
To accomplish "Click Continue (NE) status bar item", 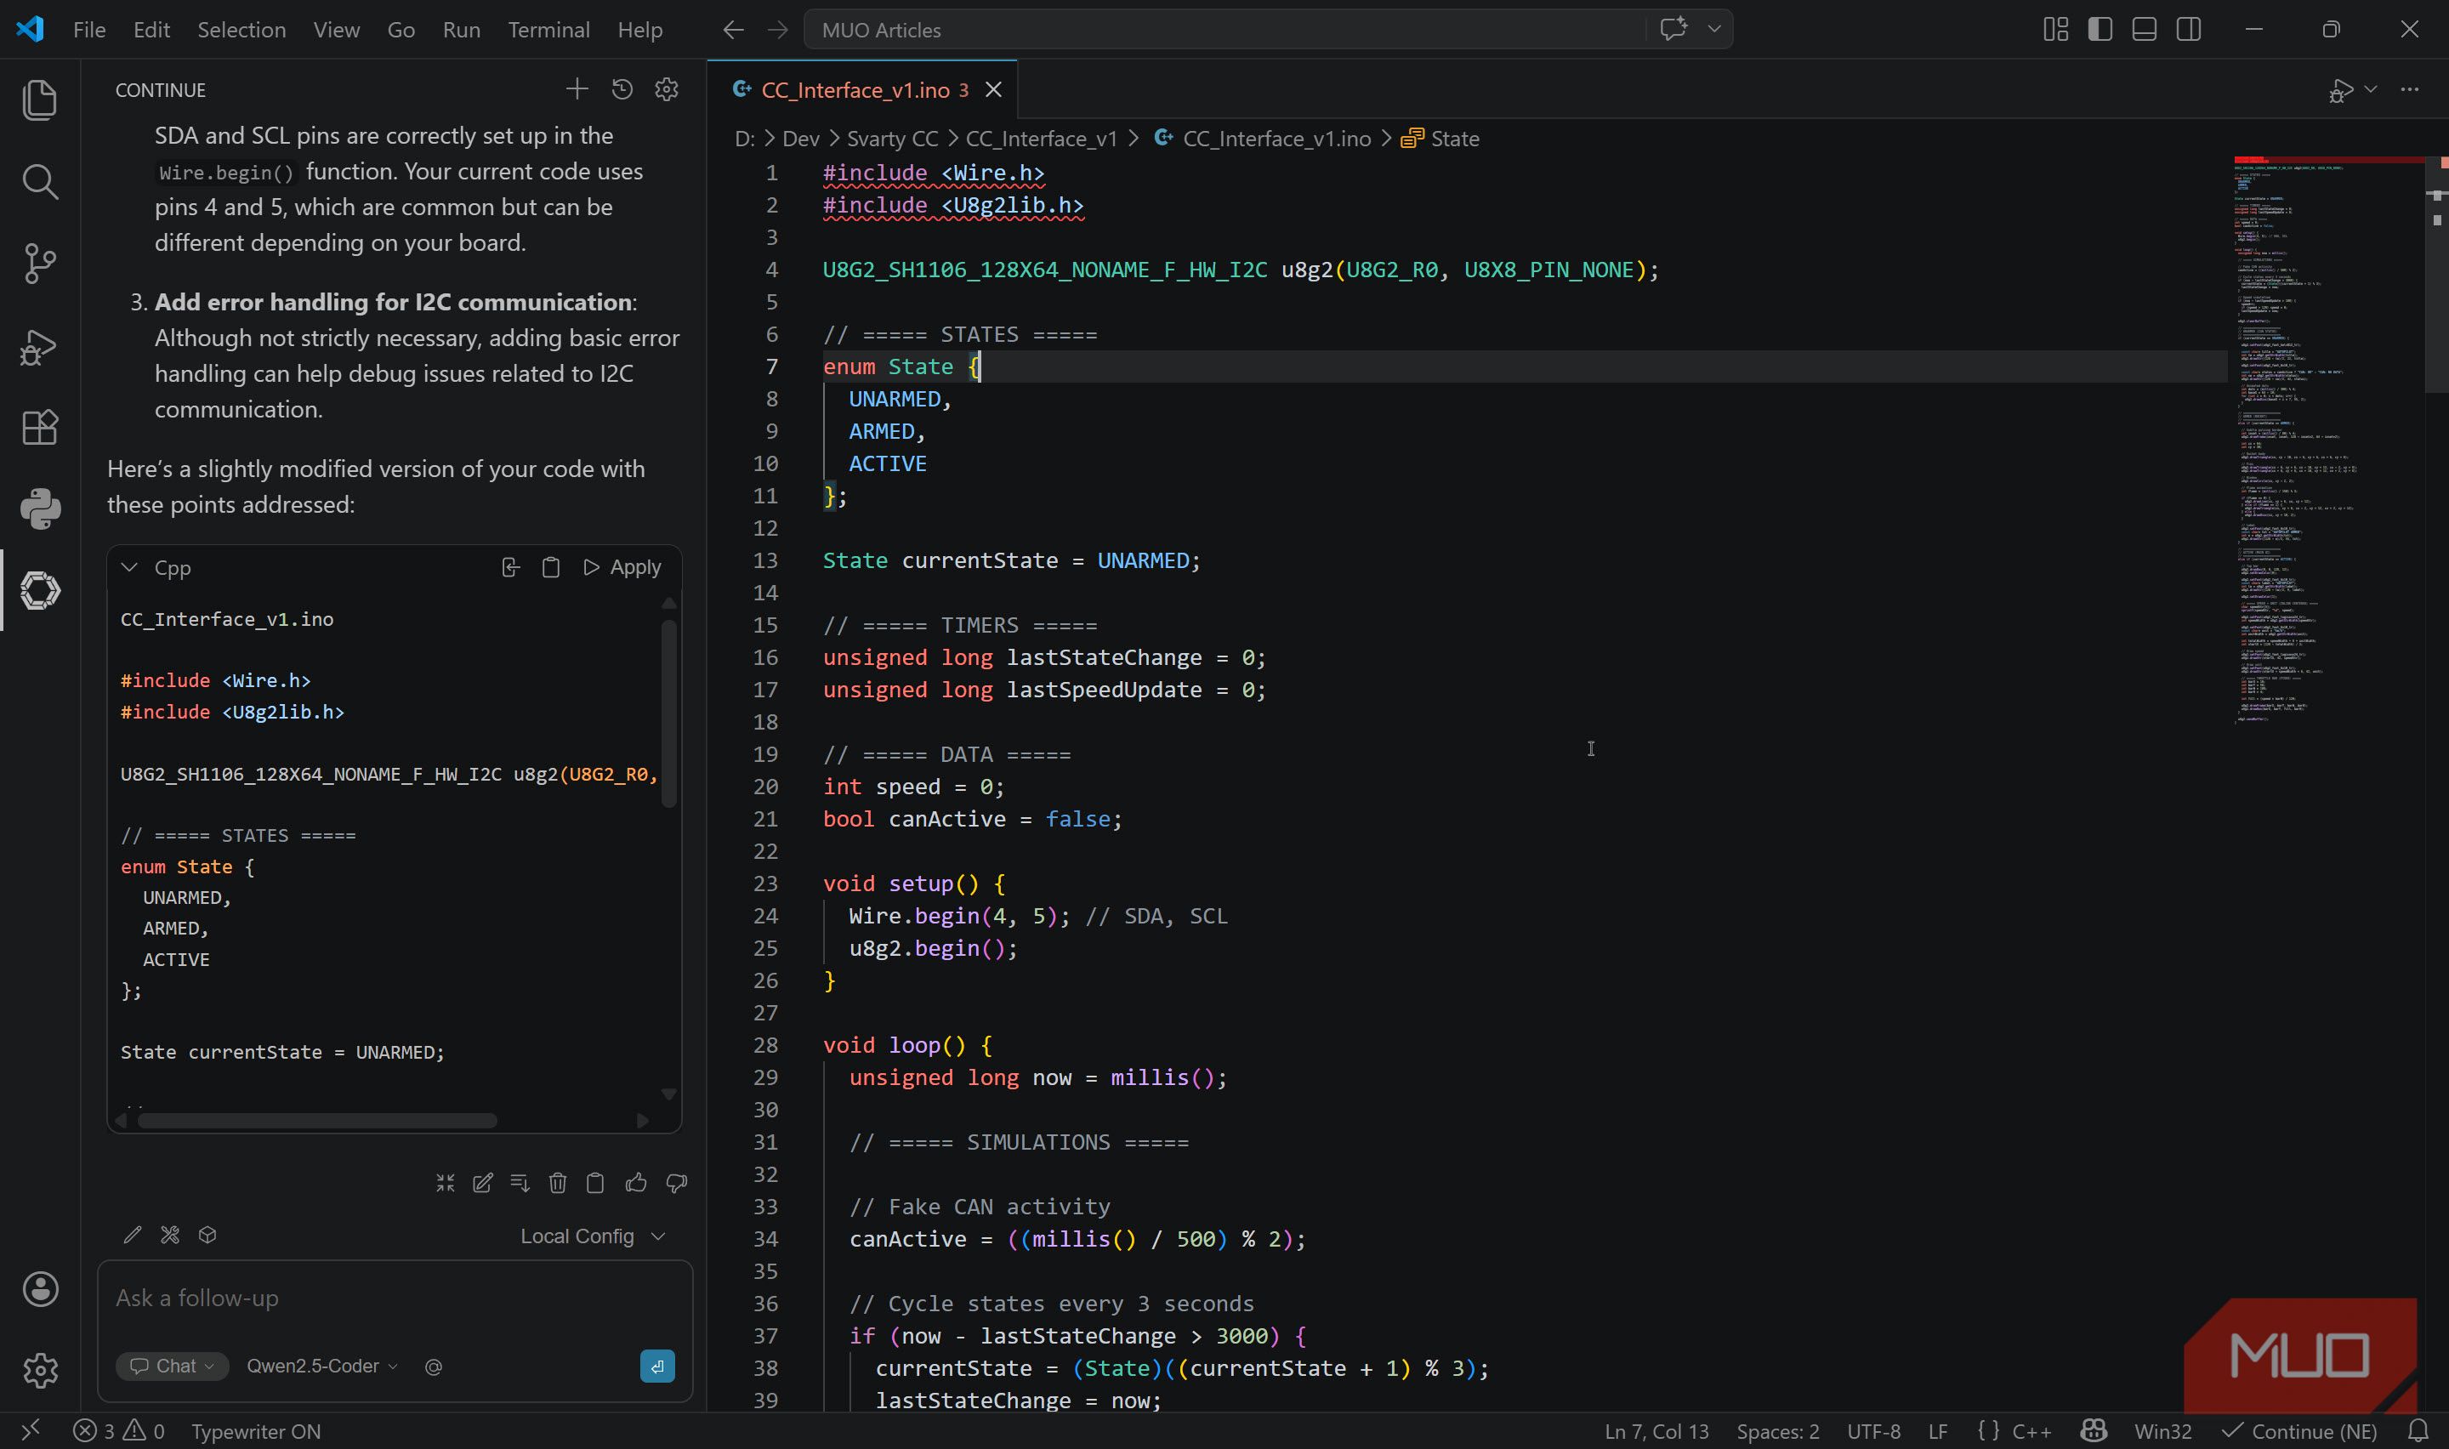I will pos(2299,1431).
